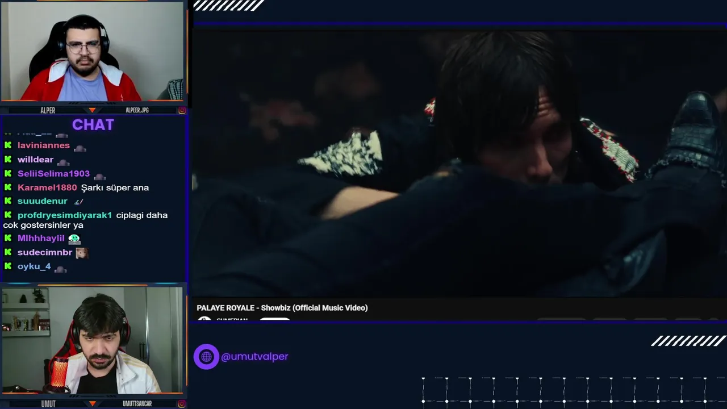Click the Kick icon beside suuudenur

click(x=8, y=201)
